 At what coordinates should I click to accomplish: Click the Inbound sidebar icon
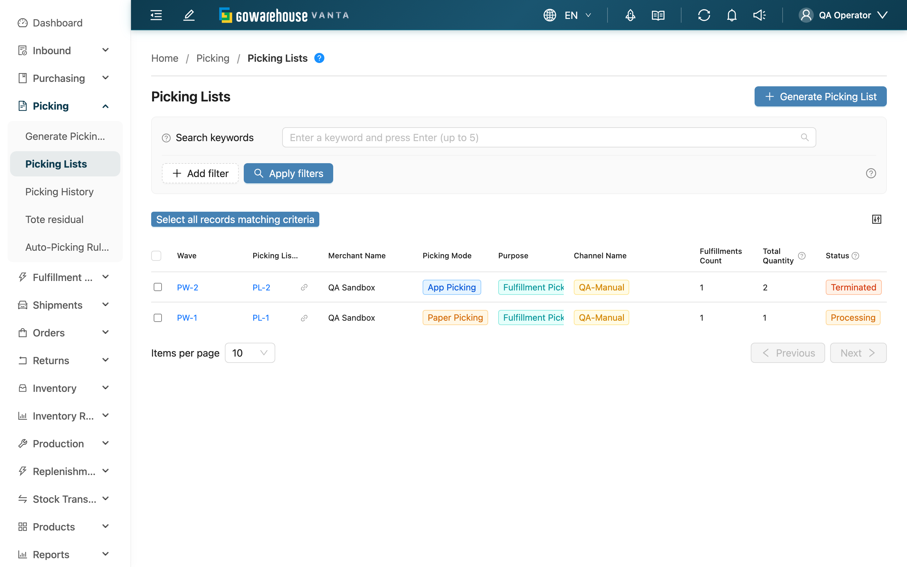point(22,51)
